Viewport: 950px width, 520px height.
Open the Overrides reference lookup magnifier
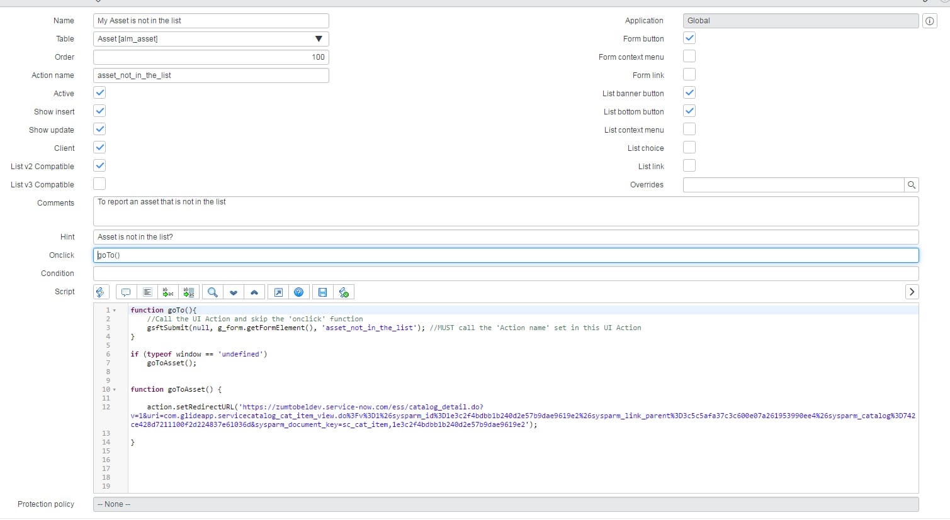tap(912, 184)
